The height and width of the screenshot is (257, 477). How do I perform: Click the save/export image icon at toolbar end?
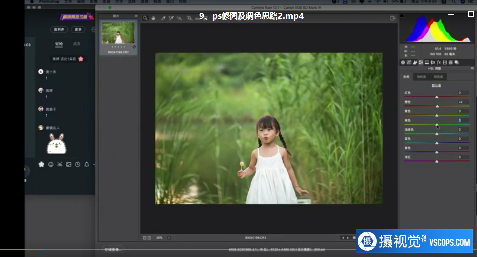point(393,18)
